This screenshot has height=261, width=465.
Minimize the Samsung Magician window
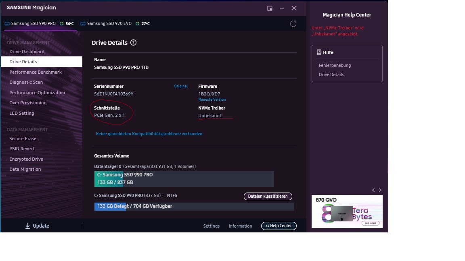(x=282, y=8)
